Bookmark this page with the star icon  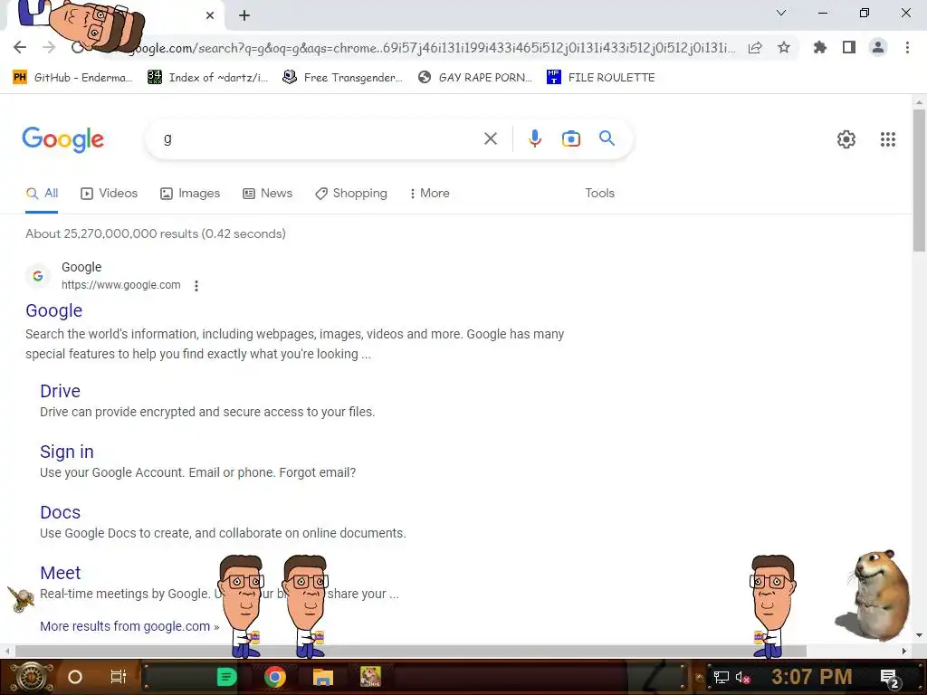[x=784, y=47]
